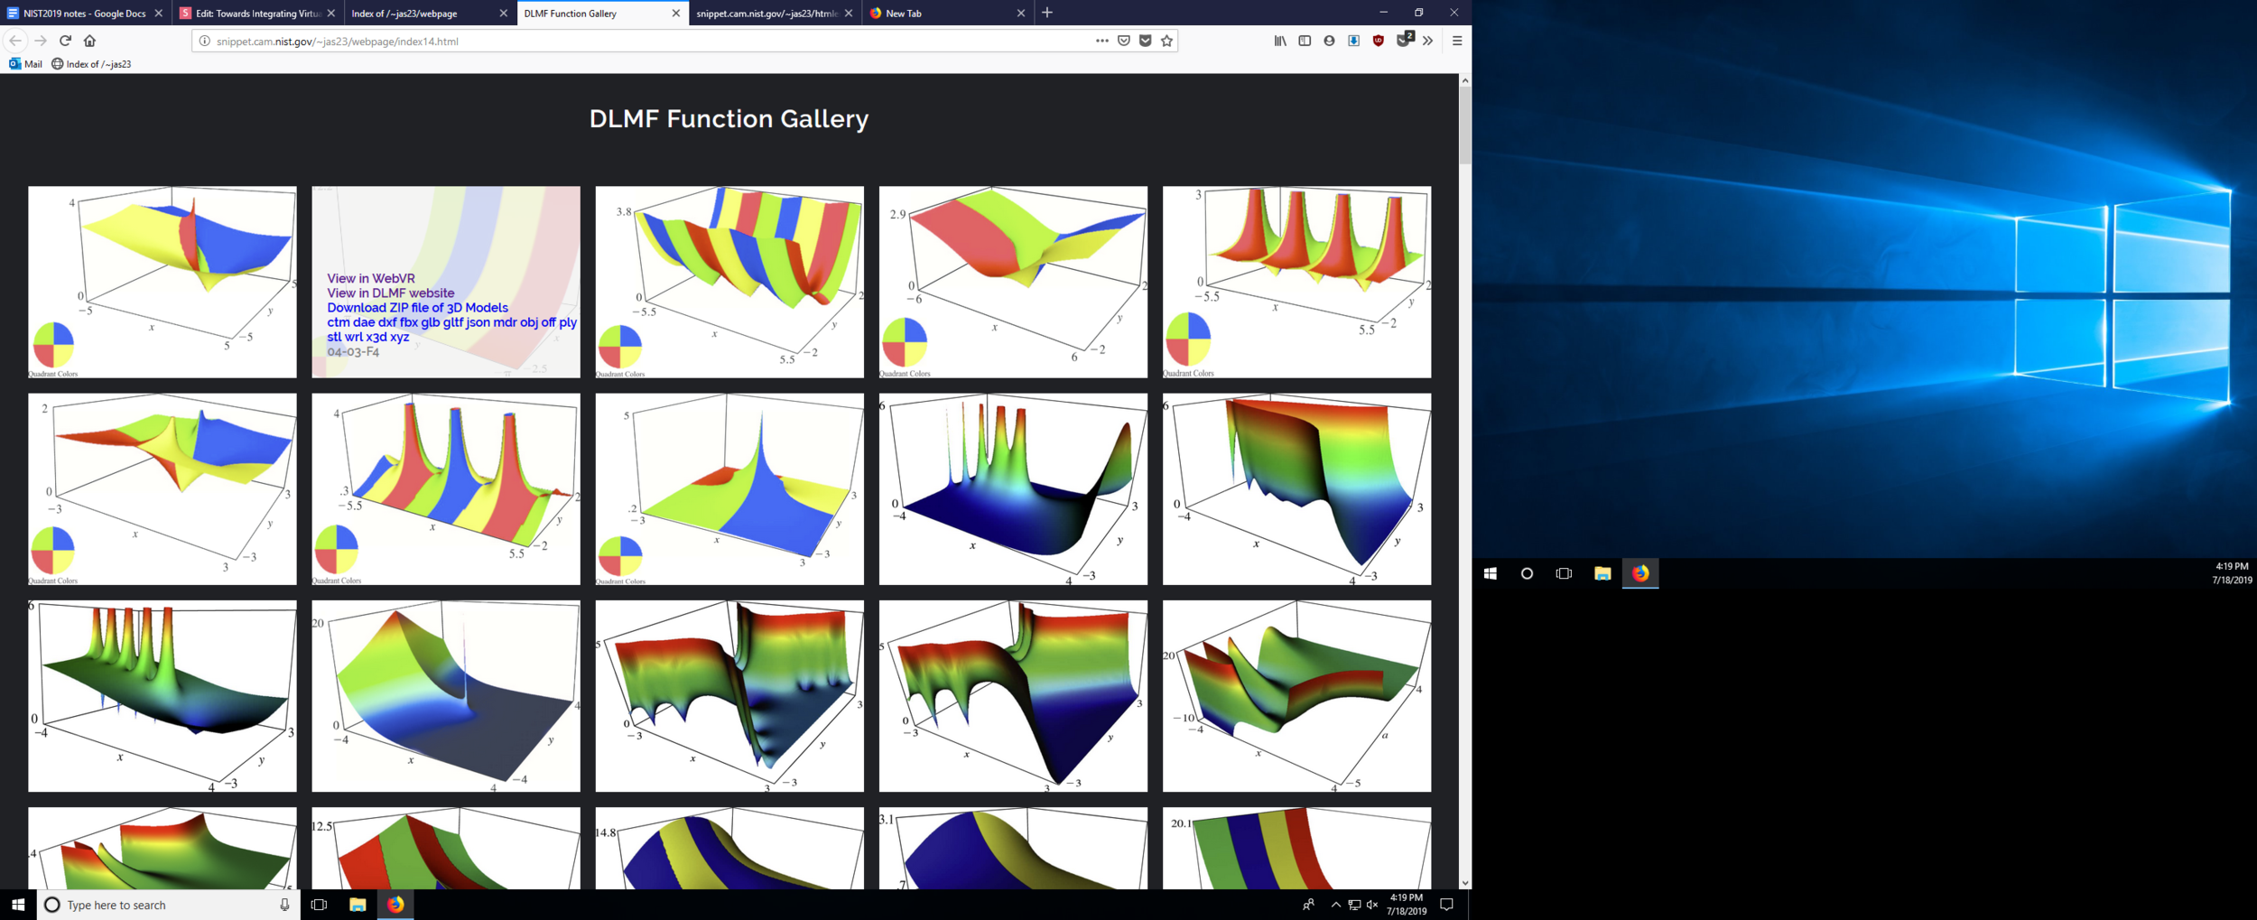Viewport: 2257px width, 920px height.
Task: Click the microphone in taskbar search
Action: pos(284,905)
